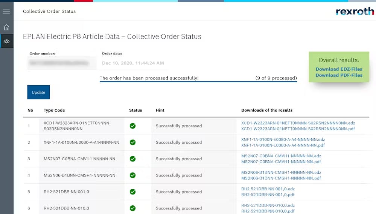Download all EDZ-Files from overall results
The width and height of the screenshot is (376, 214).
coord(339,69)
